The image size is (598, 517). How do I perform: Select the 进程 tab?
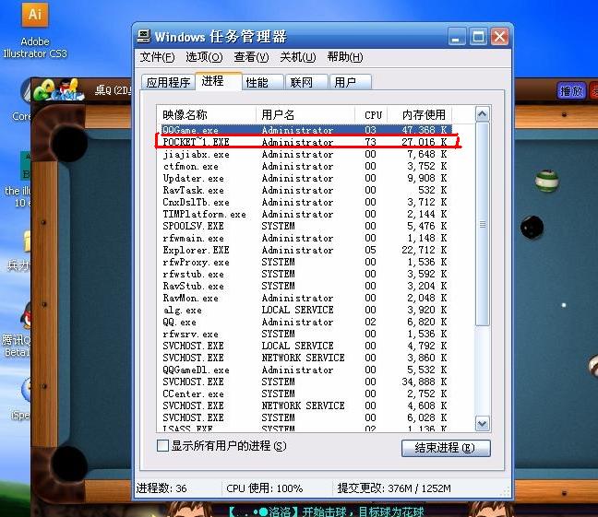pos(218,81)
